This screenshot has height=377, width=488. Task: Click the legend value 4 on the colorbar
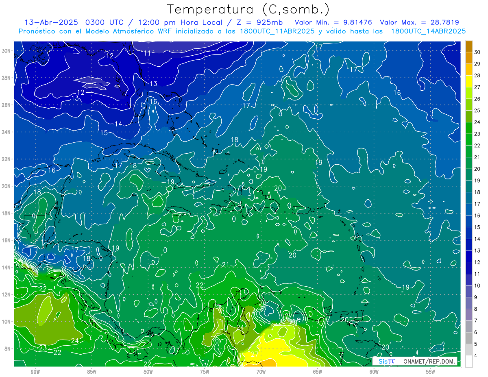click(476, 356)
